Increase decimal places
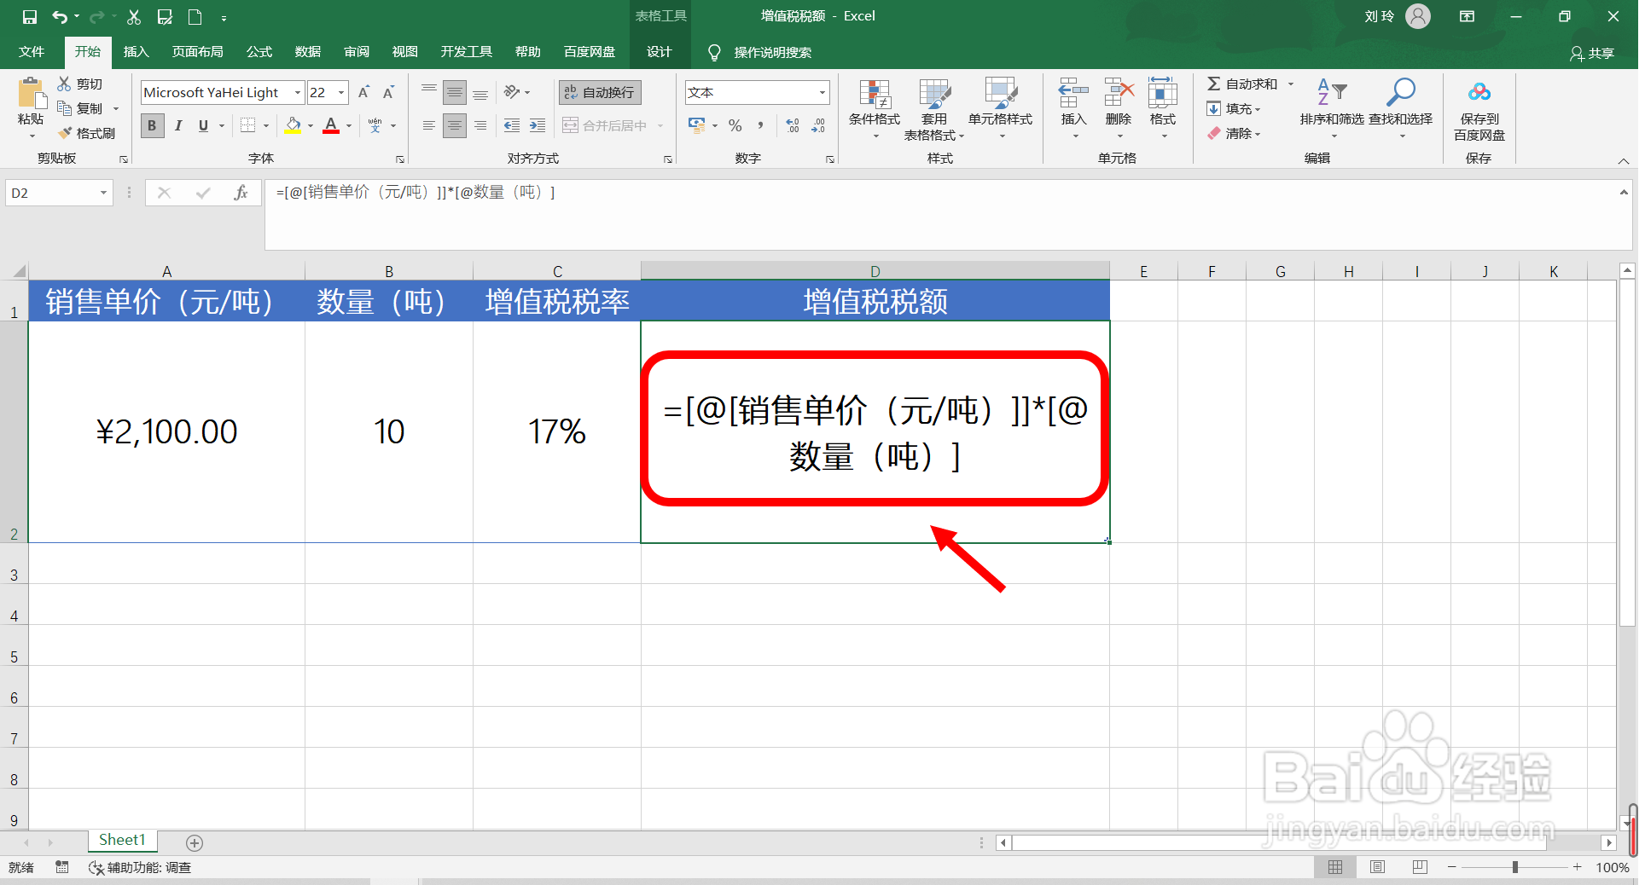 click(793, 125)
